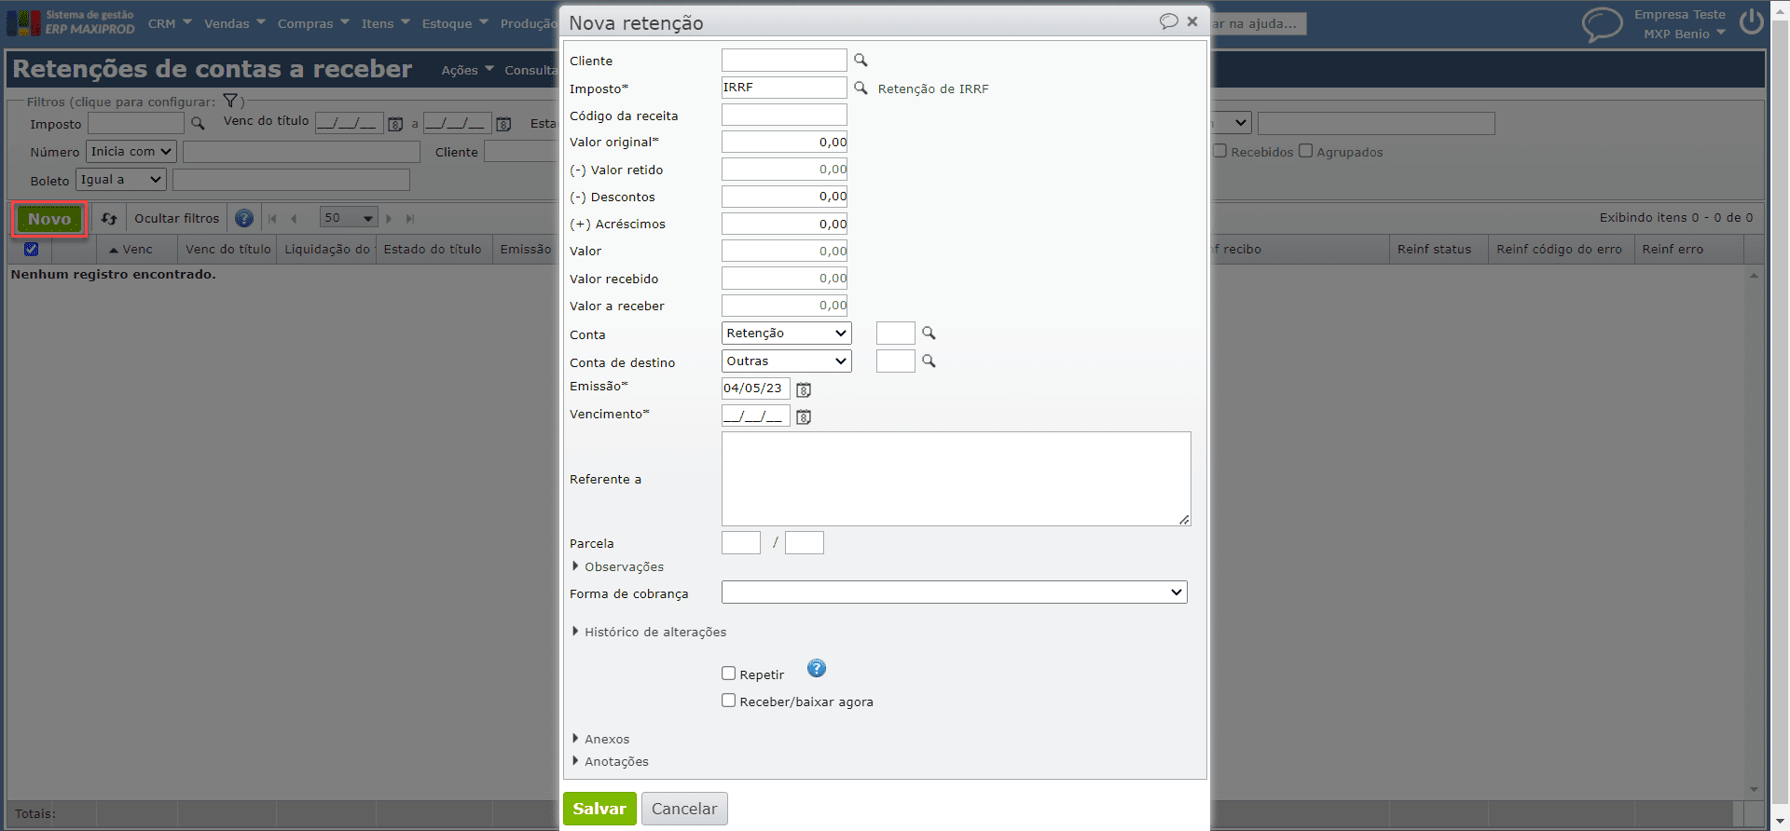Click the Valor original amount field

tap(784, 143)
